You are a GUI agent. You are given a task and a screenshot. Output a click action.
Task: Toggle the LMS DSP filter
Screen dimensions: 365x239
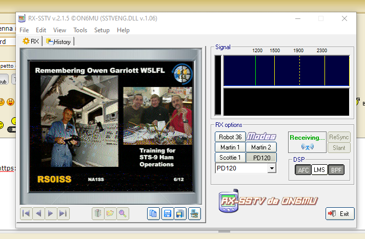pyautogui.click(x=319, y=170)
